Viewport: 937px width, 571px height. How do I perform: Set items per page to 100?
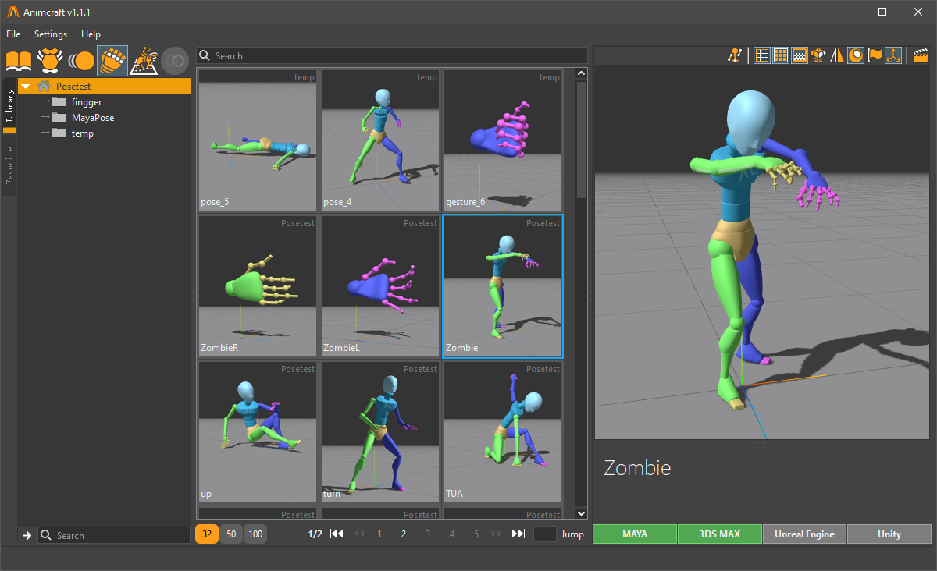pos(255,534)
